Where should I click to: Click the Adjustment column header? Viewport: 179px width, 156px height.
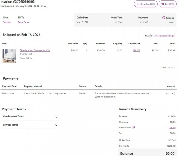pyautogui.click(x=134, y=44)
